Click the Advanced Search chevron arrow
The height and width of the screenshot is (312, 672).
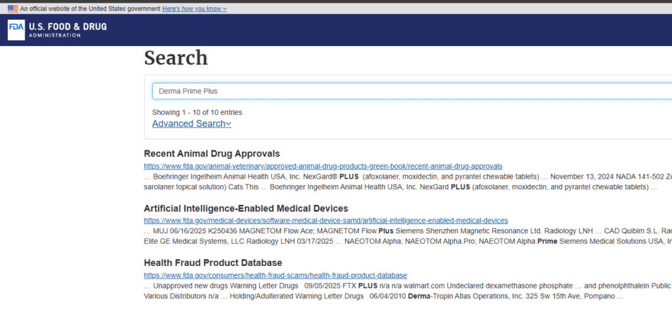[x=228, y=124]
